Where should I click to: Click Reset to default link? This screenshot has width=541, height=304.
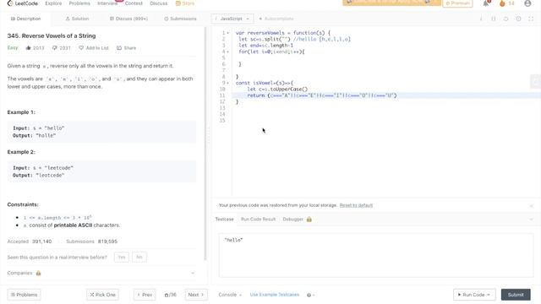[356, 205]
